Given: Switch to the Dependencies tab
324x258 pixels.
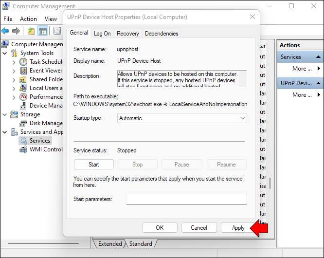Looking at the screenshot, I should 162,34.
